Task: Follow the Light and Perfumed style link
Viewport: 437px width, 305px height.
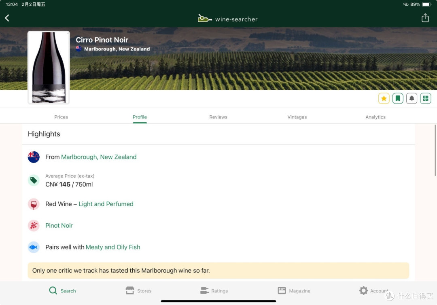Action: coord(106,204)
